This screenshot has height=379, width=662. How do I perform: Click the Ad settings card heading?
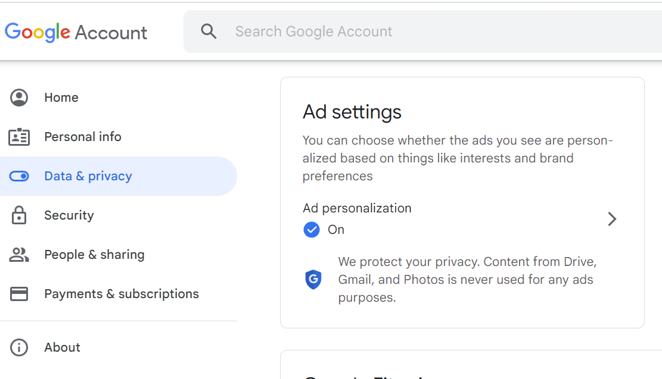[352, 112]
